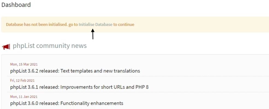Open the Initialise Database link
This screenshot has height=109, width=269.
click(95, 25)
